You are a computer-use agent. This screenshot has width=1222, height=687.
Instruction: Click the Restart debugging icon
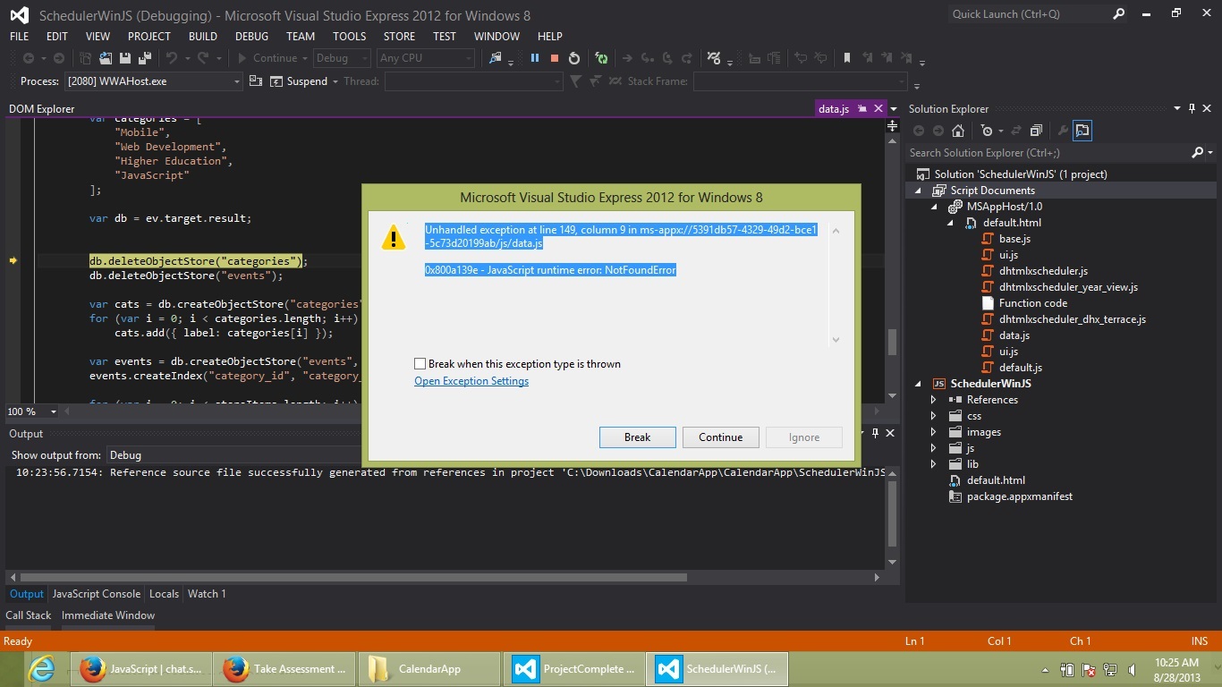[574, 58]
